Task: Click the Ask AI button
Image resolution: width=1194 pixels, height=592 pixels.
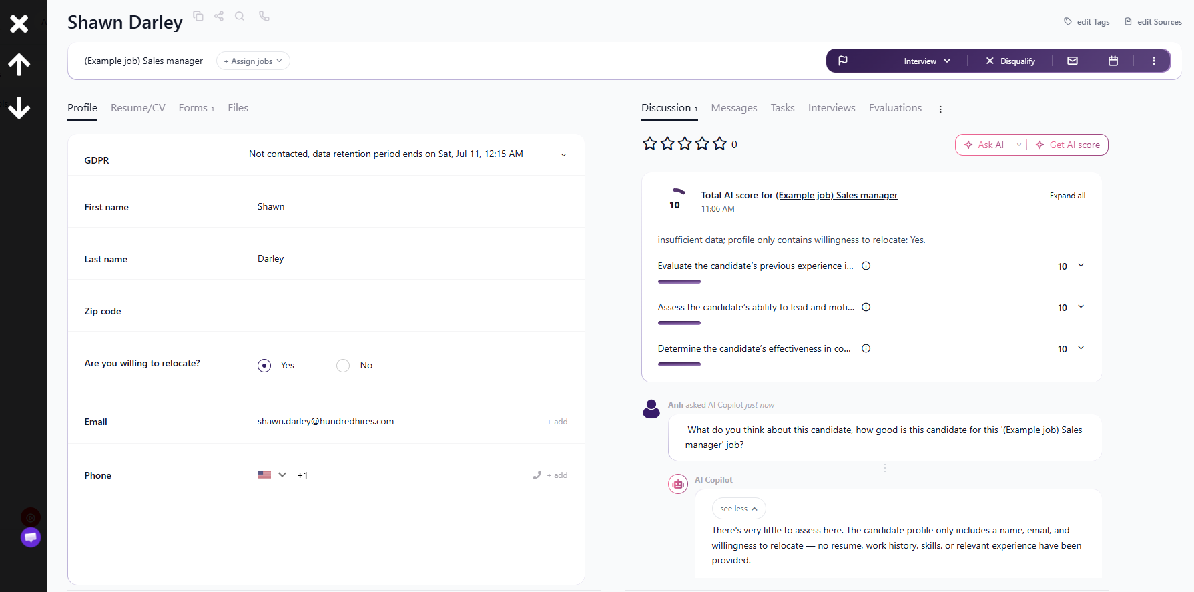Action: [984, 145]
